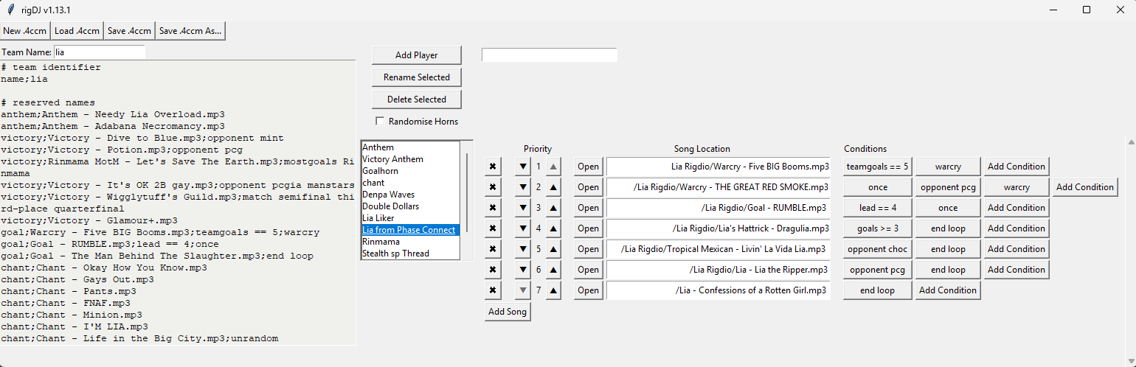
Task: Move priority 5 song down
Action: 523,249
